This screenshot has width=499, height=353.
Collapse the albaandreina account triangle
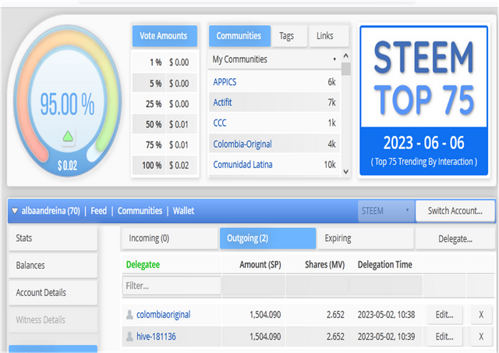15,211
